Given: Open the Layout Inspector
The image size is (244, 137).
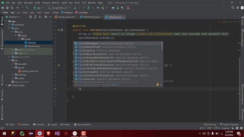Looking at the screenshot, I should (x=229, y=124).
